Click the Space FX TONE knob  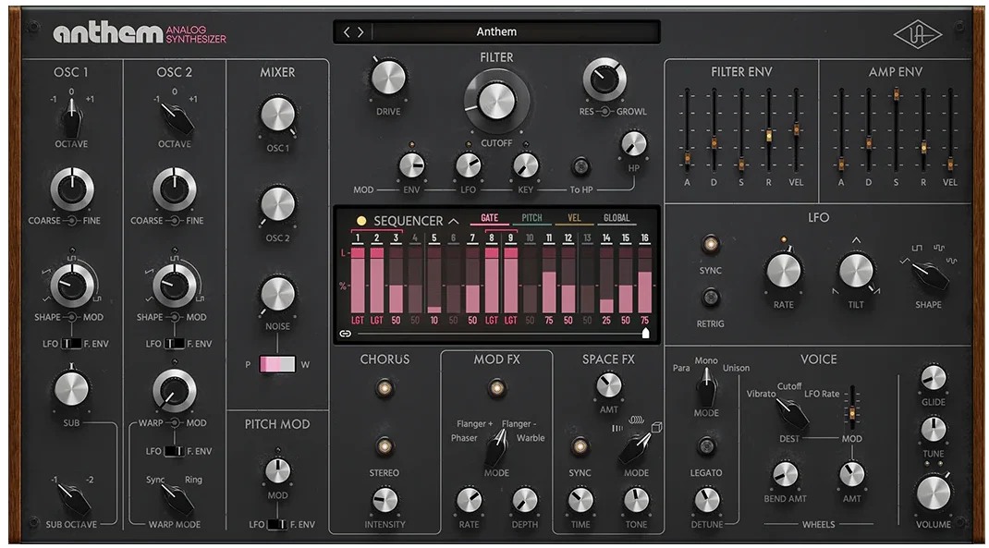pos(636,500)
